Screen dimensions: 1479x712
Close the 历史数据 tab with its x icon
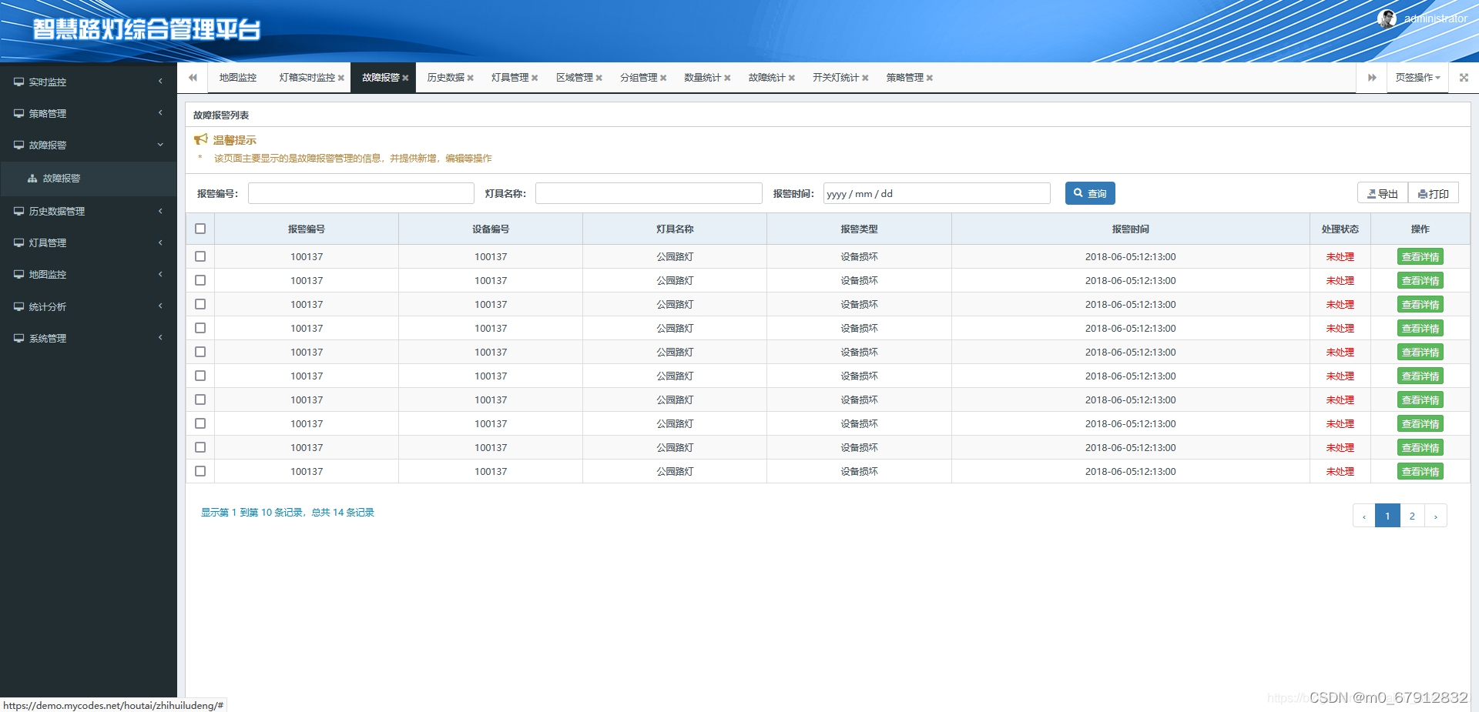470,78
